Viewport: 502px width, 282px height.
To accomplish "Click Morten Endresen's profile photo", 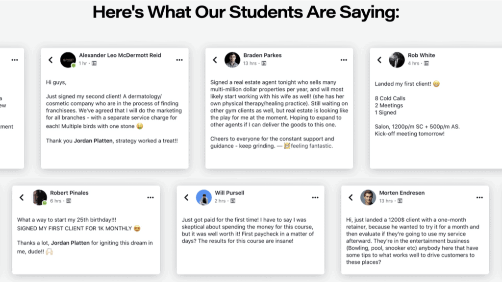I will [368, 197].
